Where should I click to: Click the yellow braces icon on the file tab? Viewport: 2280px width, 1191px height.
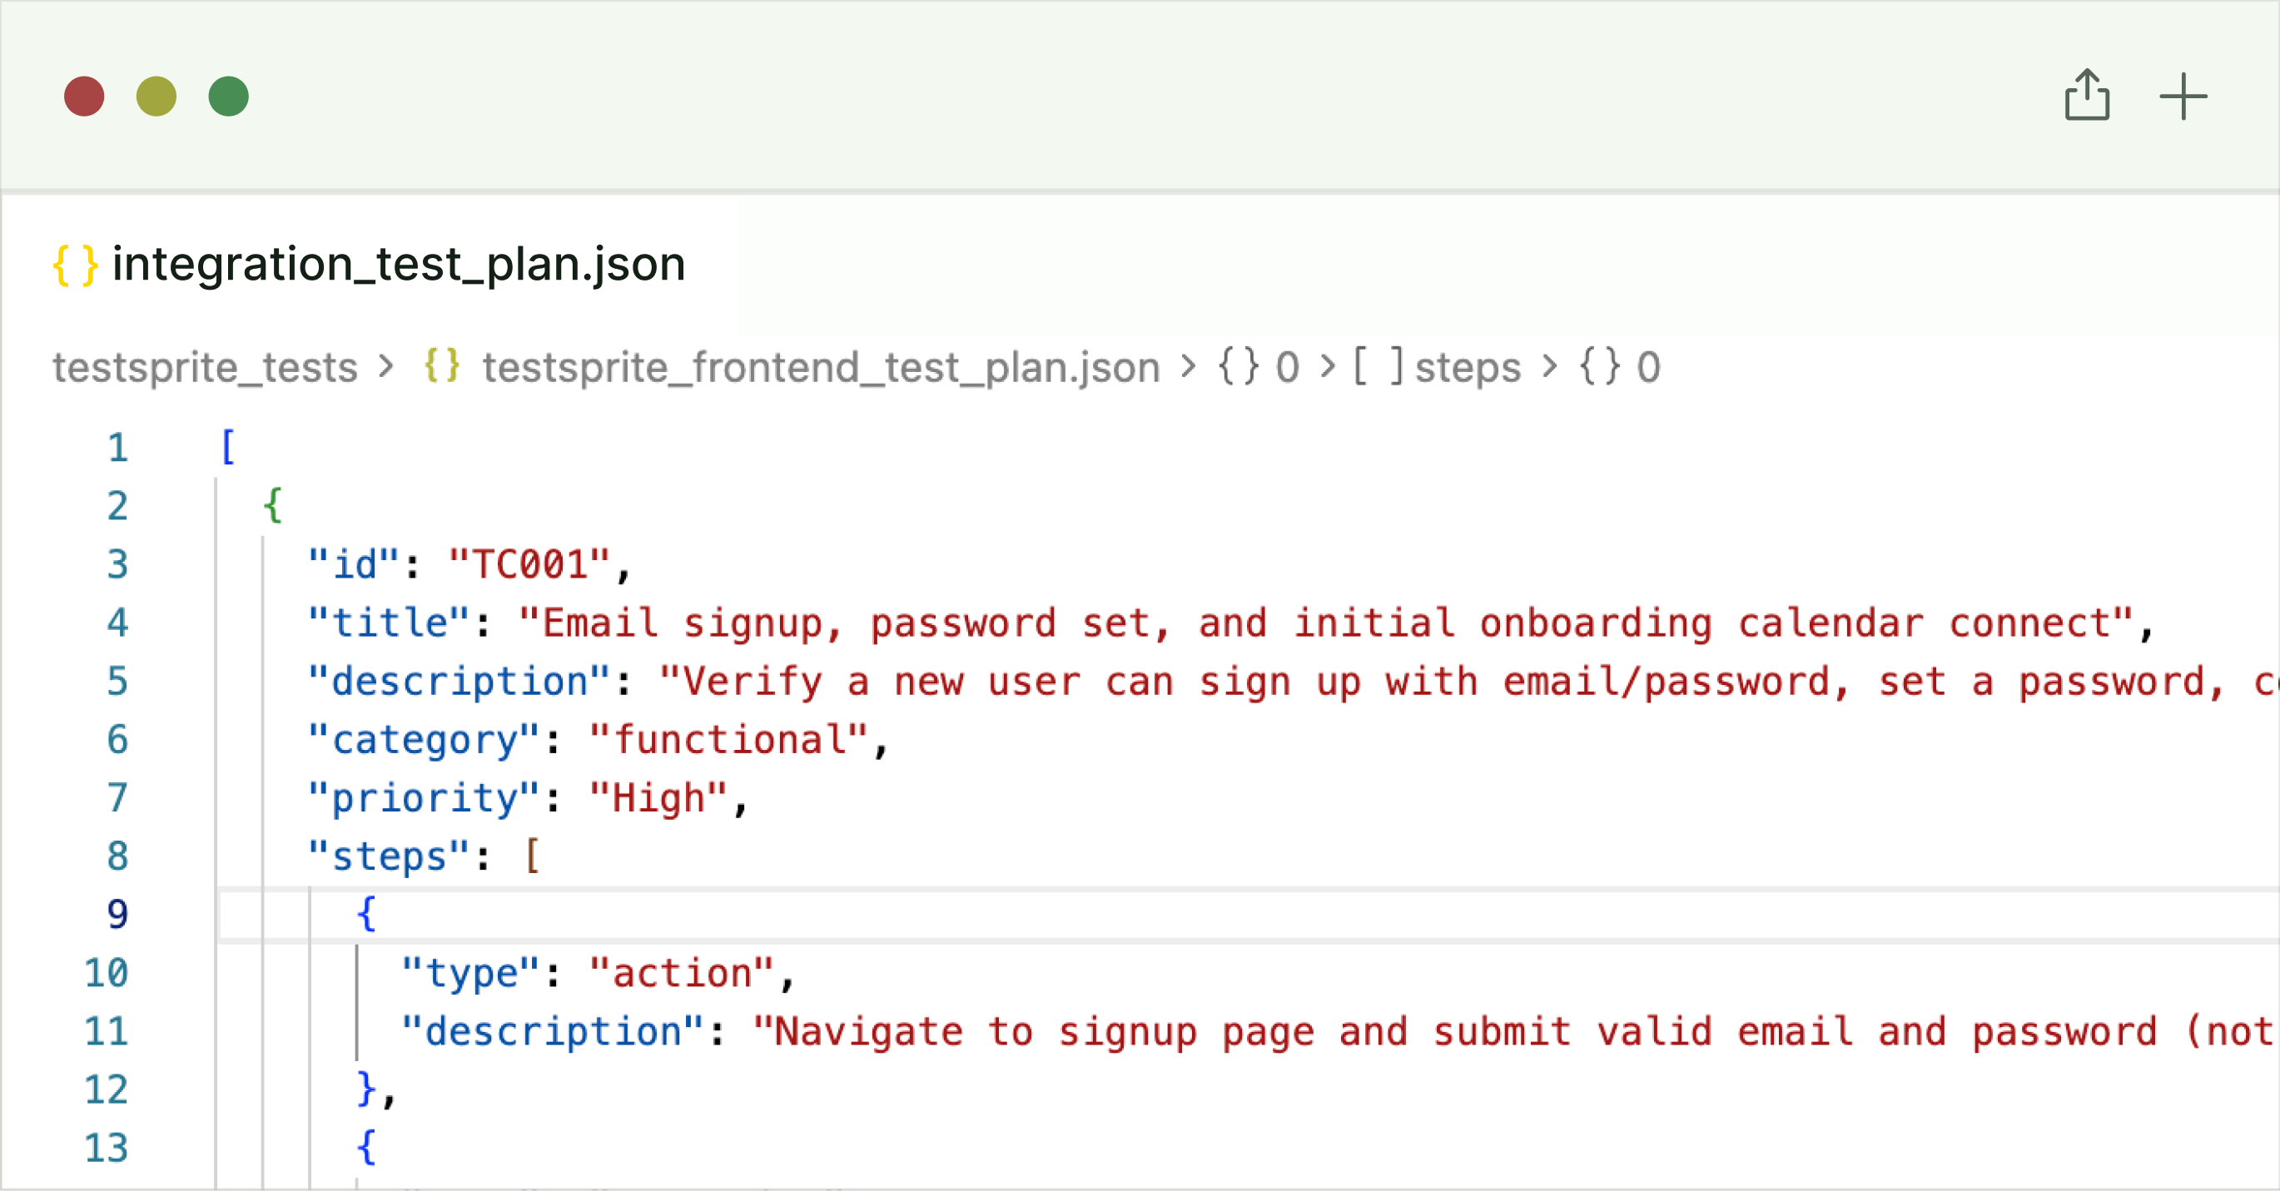pos(75,265)
